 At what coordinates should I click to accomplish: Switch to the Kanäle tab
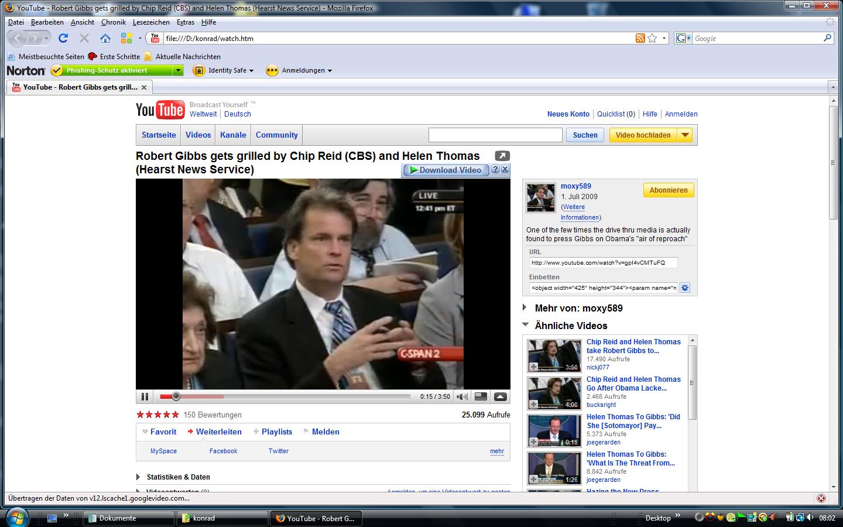[233, 135]
